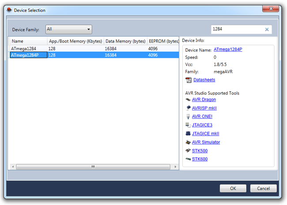
Task: Click the AVR Simulator chip icon
Action: tap(188, 142)
